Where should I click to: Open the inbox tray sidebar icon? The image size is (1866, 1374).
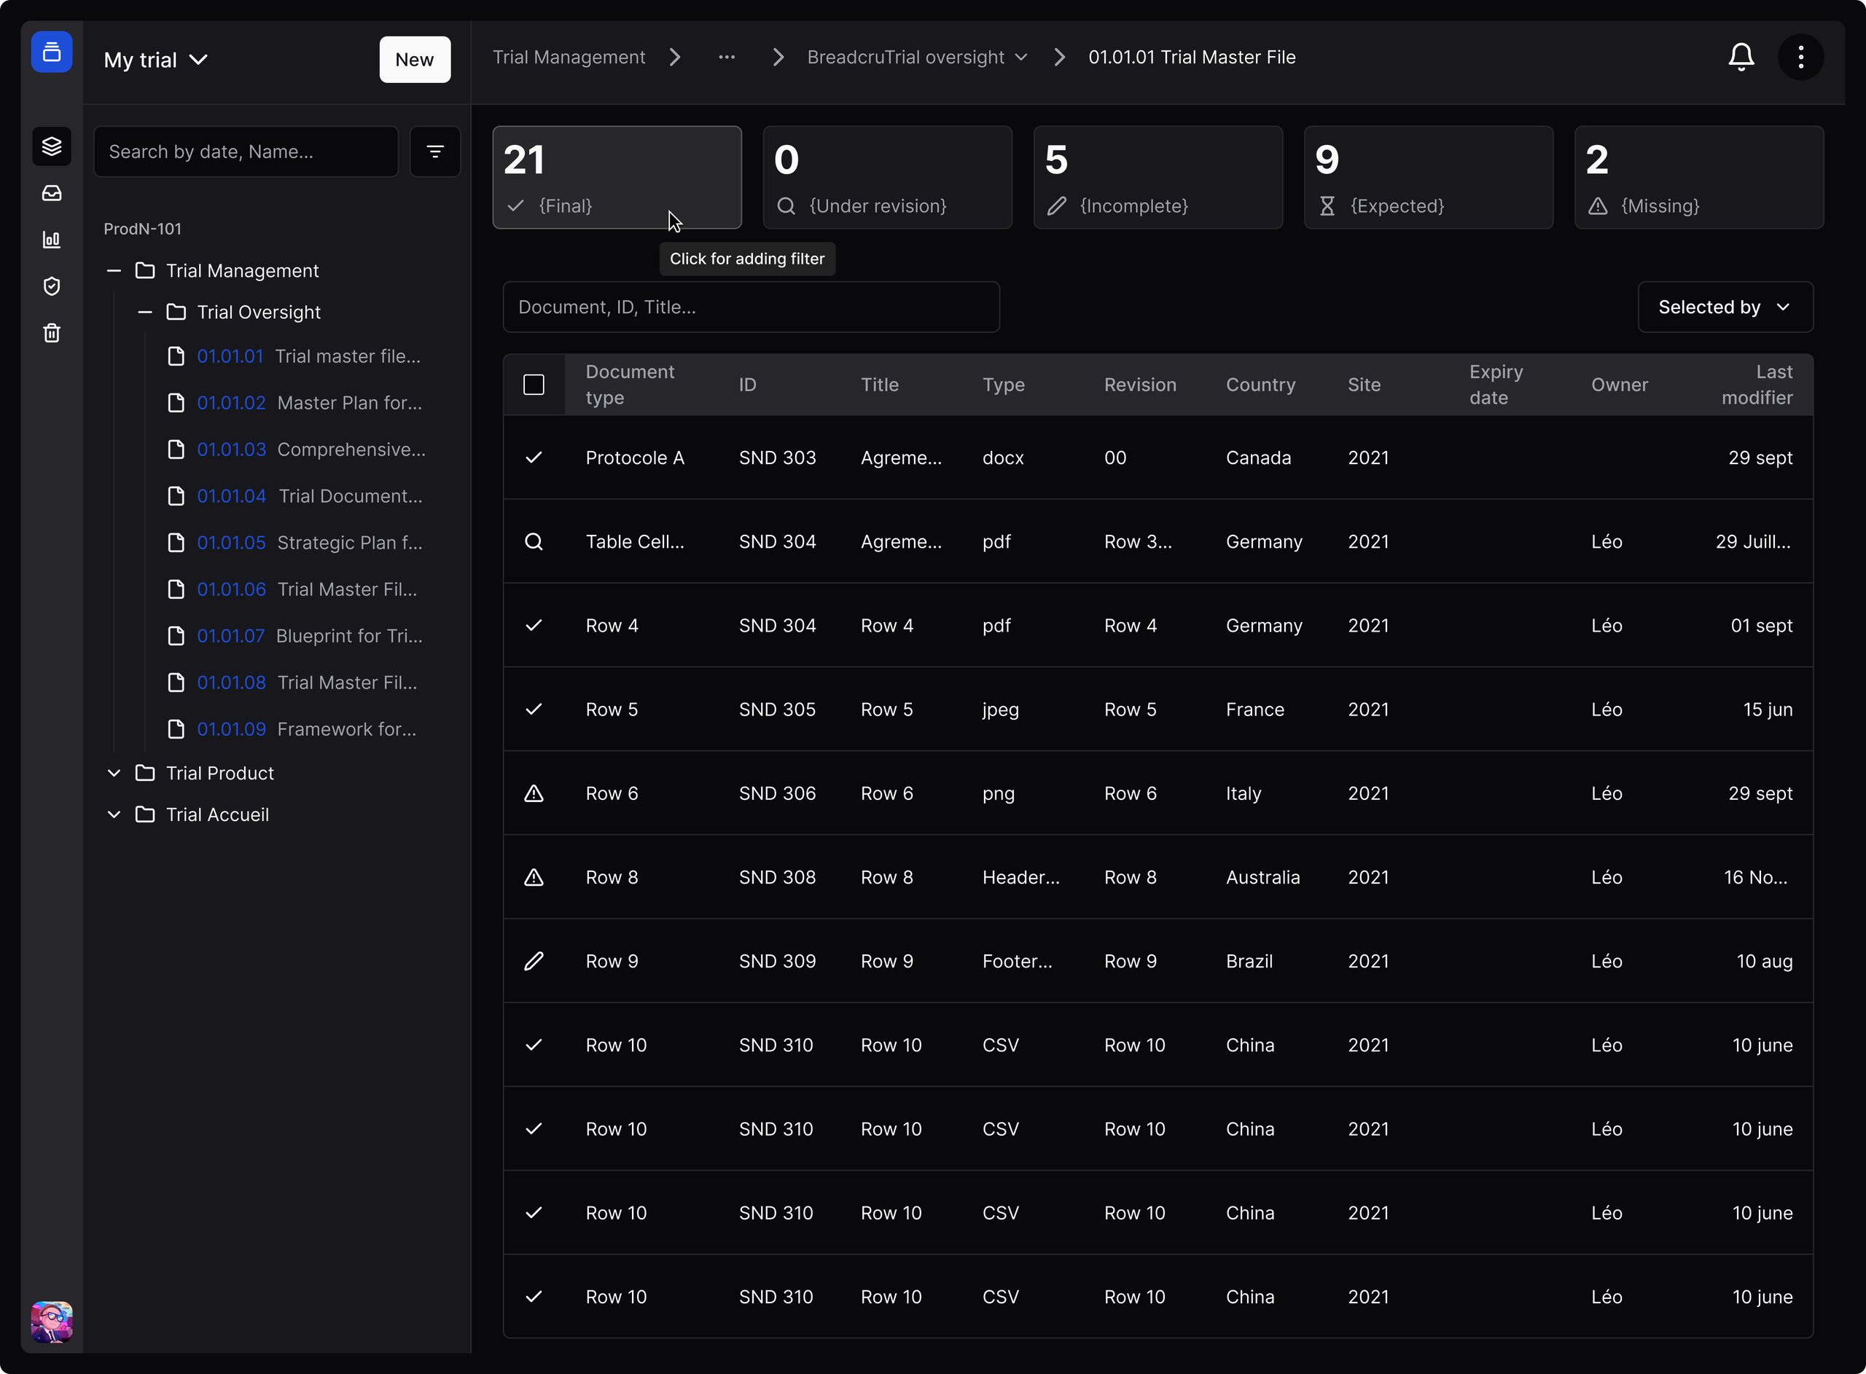click(x=52, y=193)
